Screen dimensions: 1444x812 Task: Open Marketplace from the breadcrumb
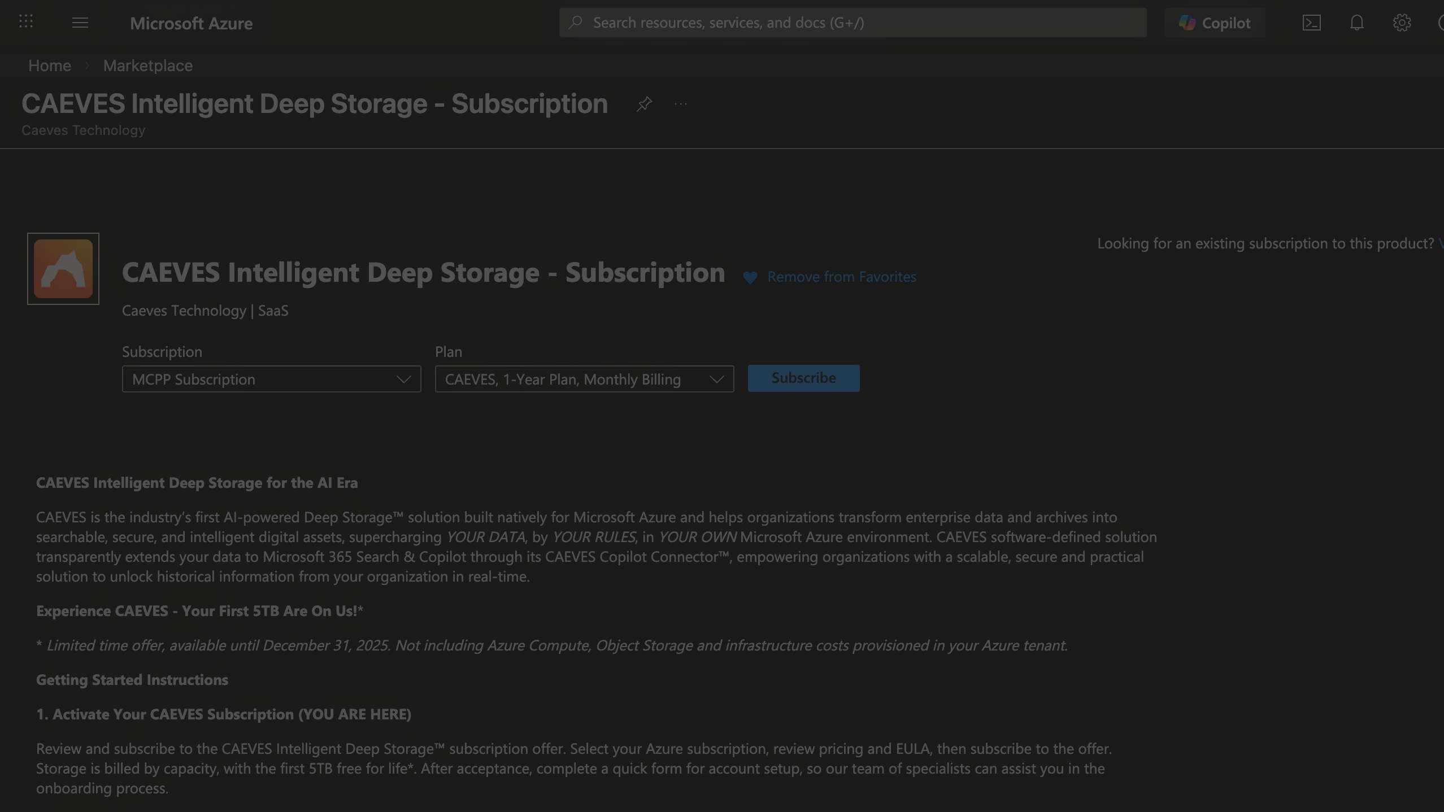click(147, 66)
